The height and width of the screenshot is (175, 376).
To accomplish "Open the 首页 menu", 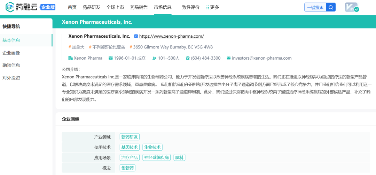I will [x=72, y=7].
